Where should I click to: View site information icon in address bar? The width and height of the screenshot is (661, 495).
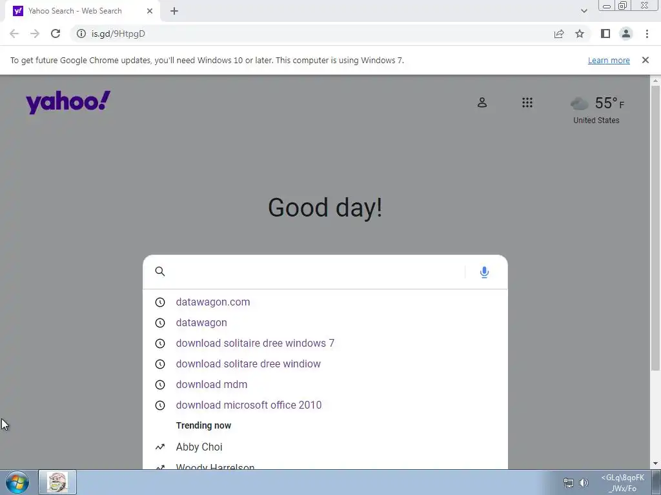click(x=81, y=34)
